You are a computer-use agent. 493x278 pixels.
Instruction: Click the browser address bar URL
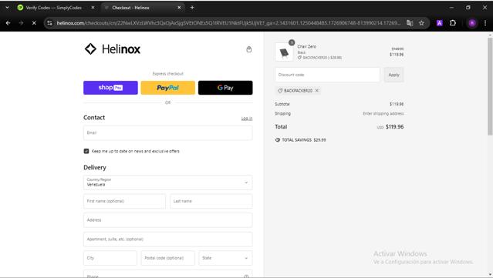228,23
